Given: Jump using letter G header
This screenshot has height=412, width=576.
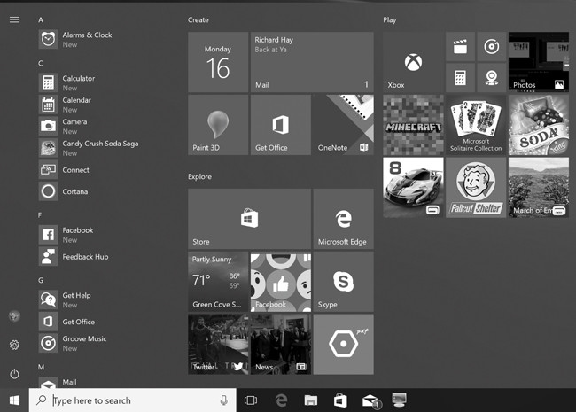Looking at the screenshot, I should click(41, 280).
